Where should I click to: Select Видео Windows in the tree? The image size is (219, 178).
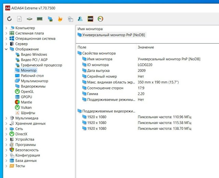(34, 54)
